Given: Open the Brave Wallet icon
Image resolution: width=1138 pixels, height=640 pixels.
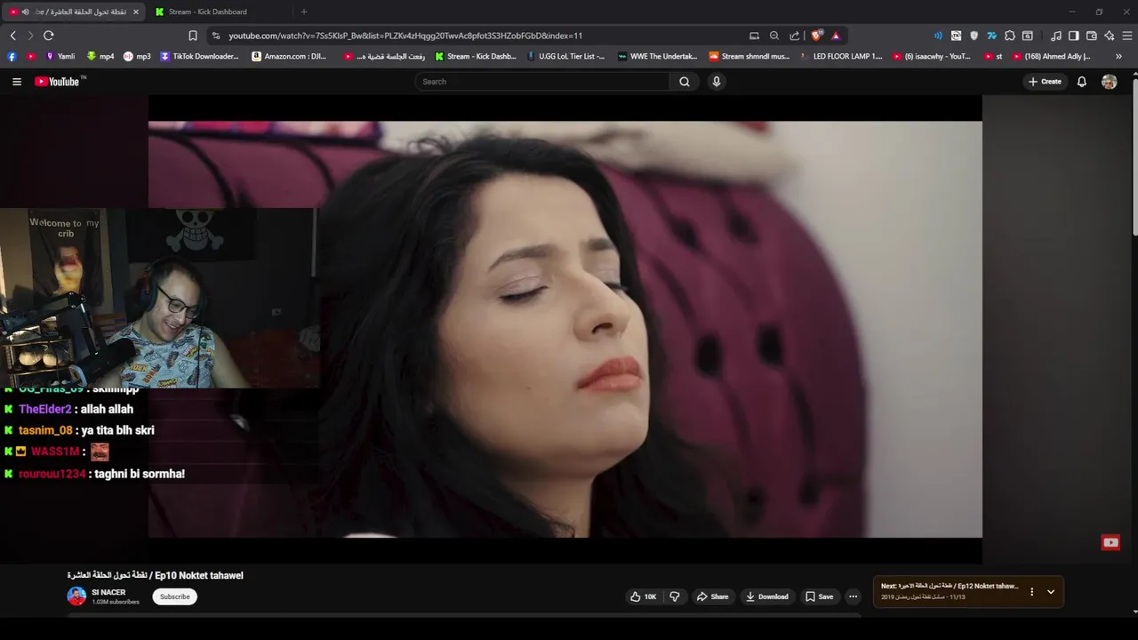Looking at the screenshot, I should tap(1091, 36).
